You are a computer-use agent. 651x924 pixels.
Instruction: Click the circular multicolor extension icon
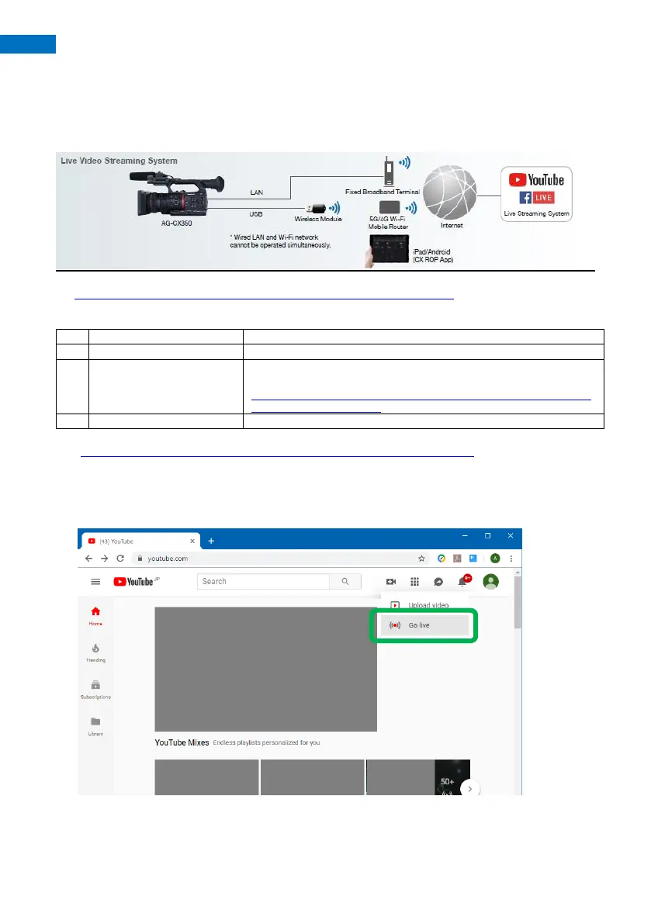pyautogui.click(x=442, y=558)
